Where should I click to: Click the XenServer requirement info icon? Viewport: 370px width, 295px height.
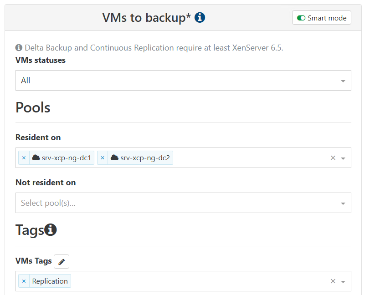pos(19,48)
